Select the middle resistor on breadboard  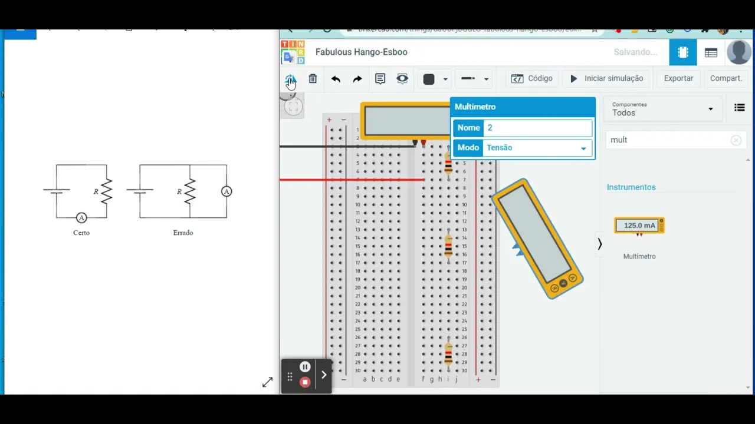448,246
